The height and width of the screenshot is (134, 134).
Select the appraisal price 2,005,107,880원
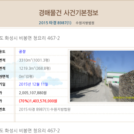pyautogui.click(x=33, y=93)
